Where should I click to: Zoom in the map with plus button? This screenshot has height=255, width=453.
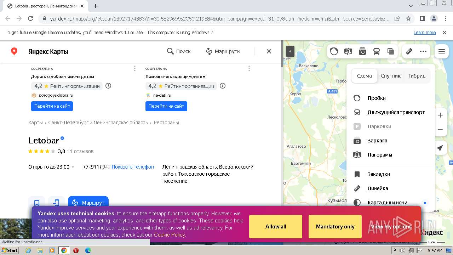point(440,115)
